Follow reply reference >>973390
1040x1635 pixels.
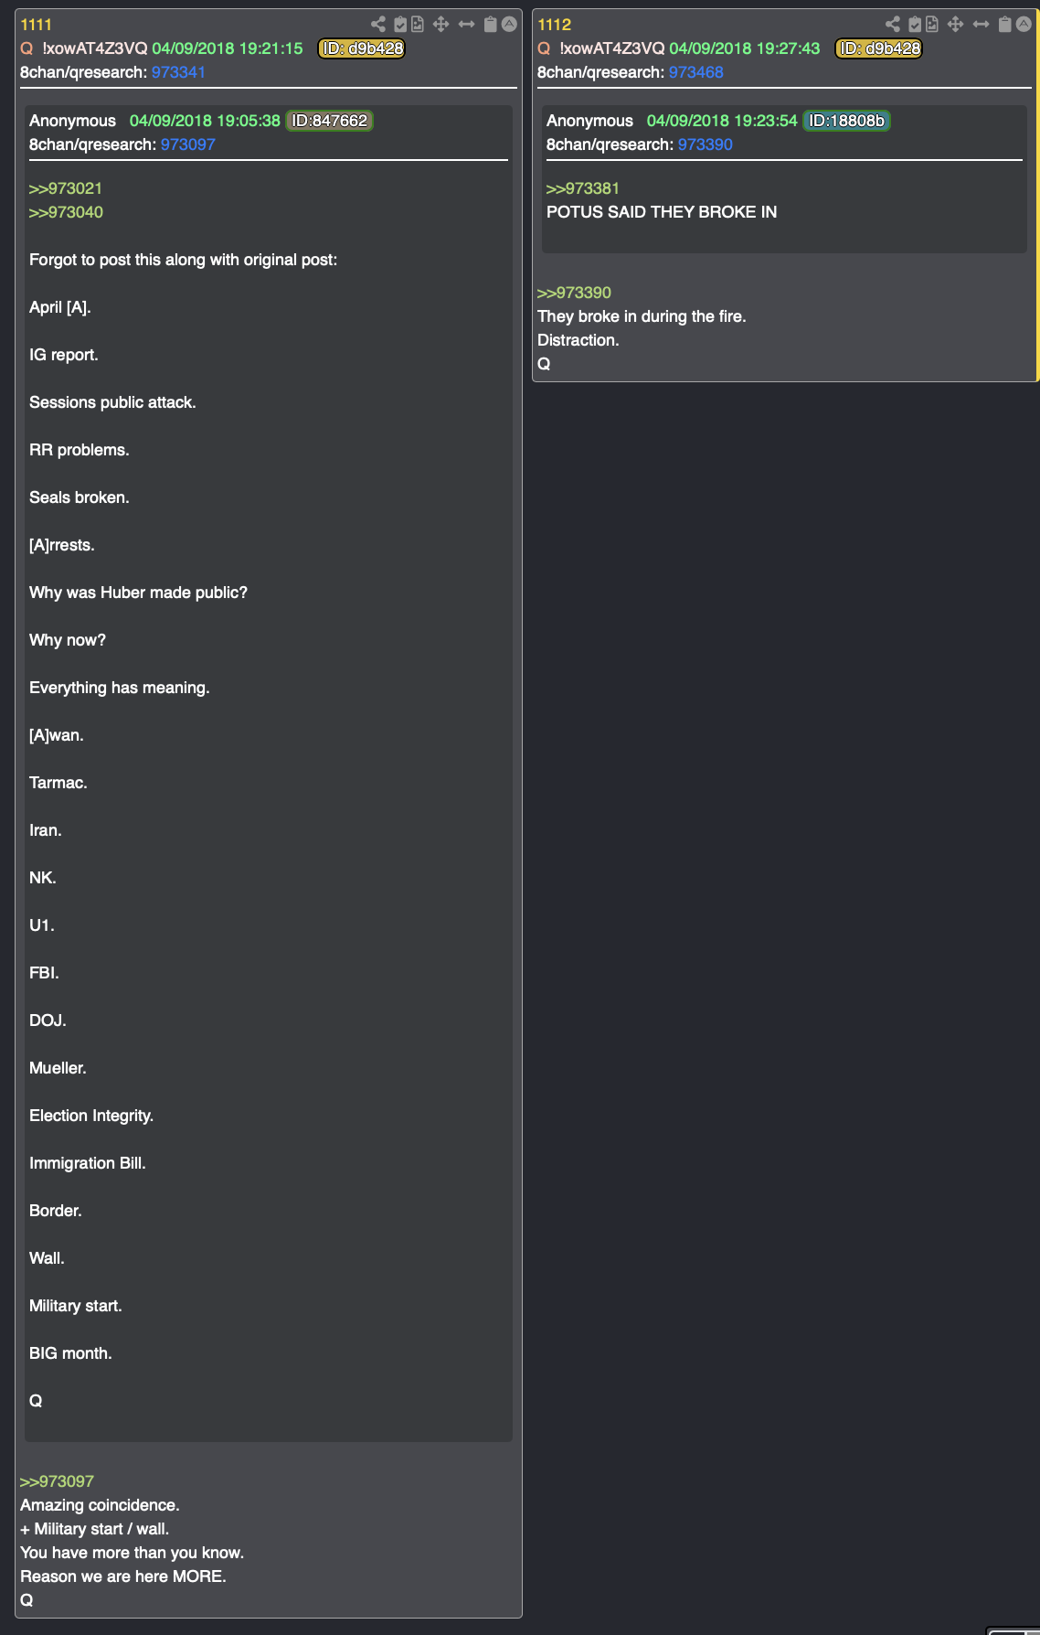pyautogui.click(x=574, y=293)
